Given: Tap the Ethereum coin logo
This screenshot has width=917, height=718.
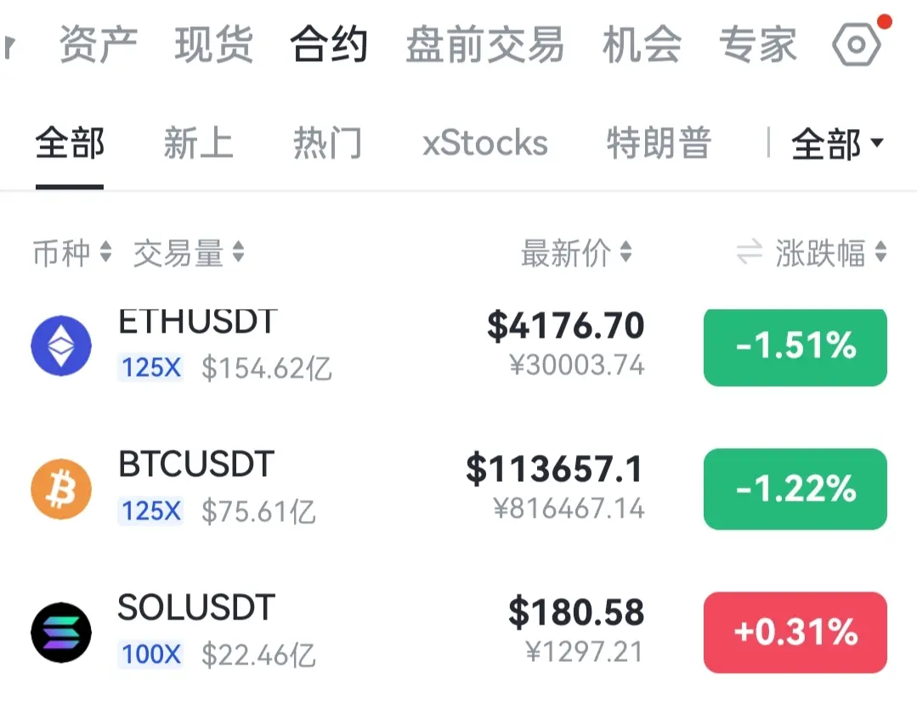Looking at the screenshot, I should [x=61, y=345].
